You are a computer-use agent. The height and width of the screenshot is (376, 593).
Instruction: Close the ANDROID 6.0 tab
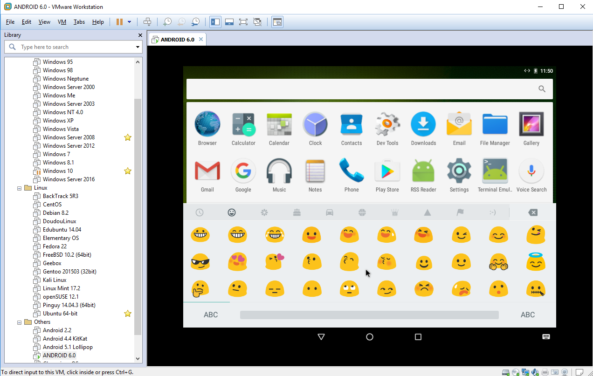coord(201,40)
